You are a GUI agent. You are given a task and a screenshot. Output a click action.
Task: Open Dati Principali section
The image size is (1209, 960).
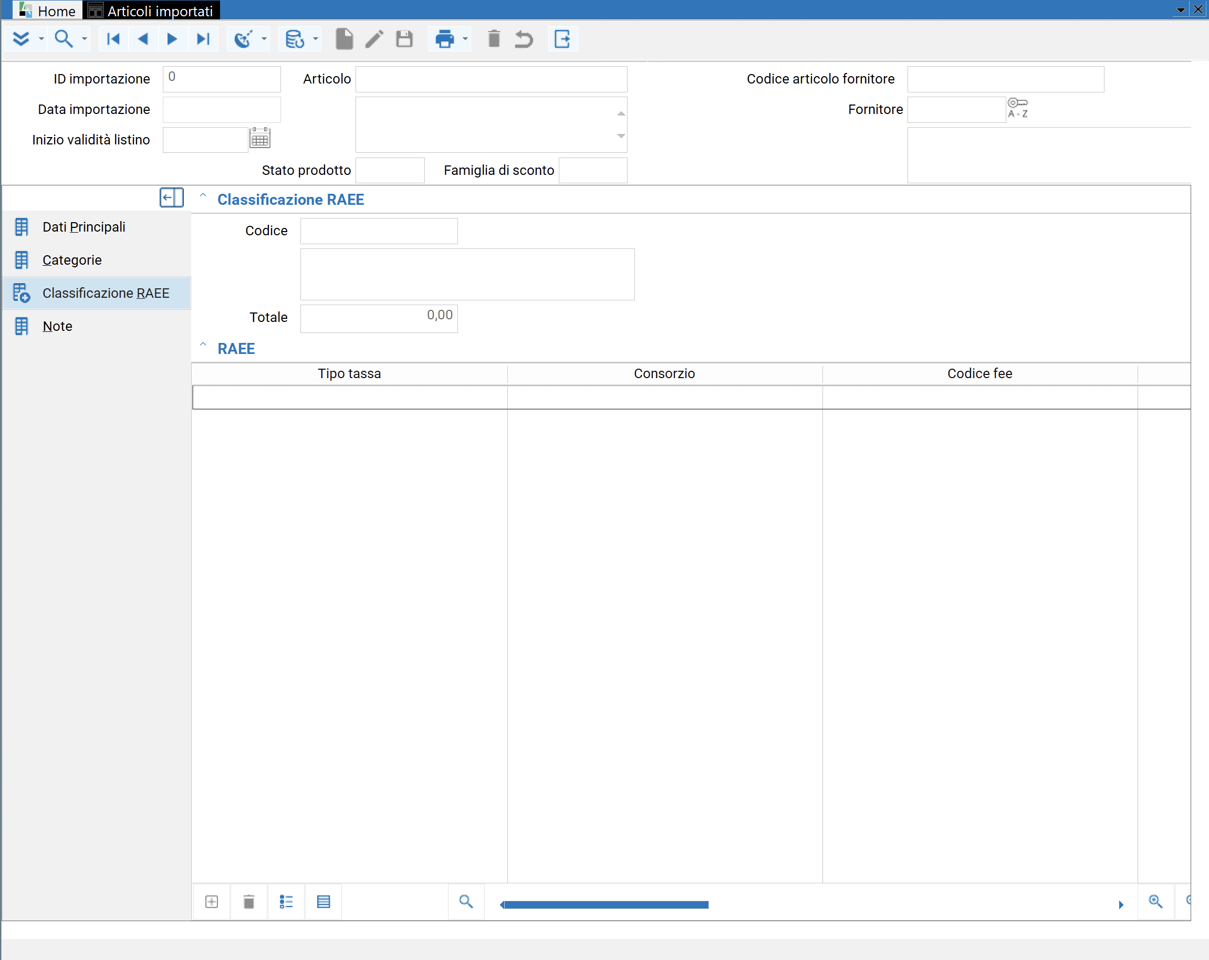(97, 227)
